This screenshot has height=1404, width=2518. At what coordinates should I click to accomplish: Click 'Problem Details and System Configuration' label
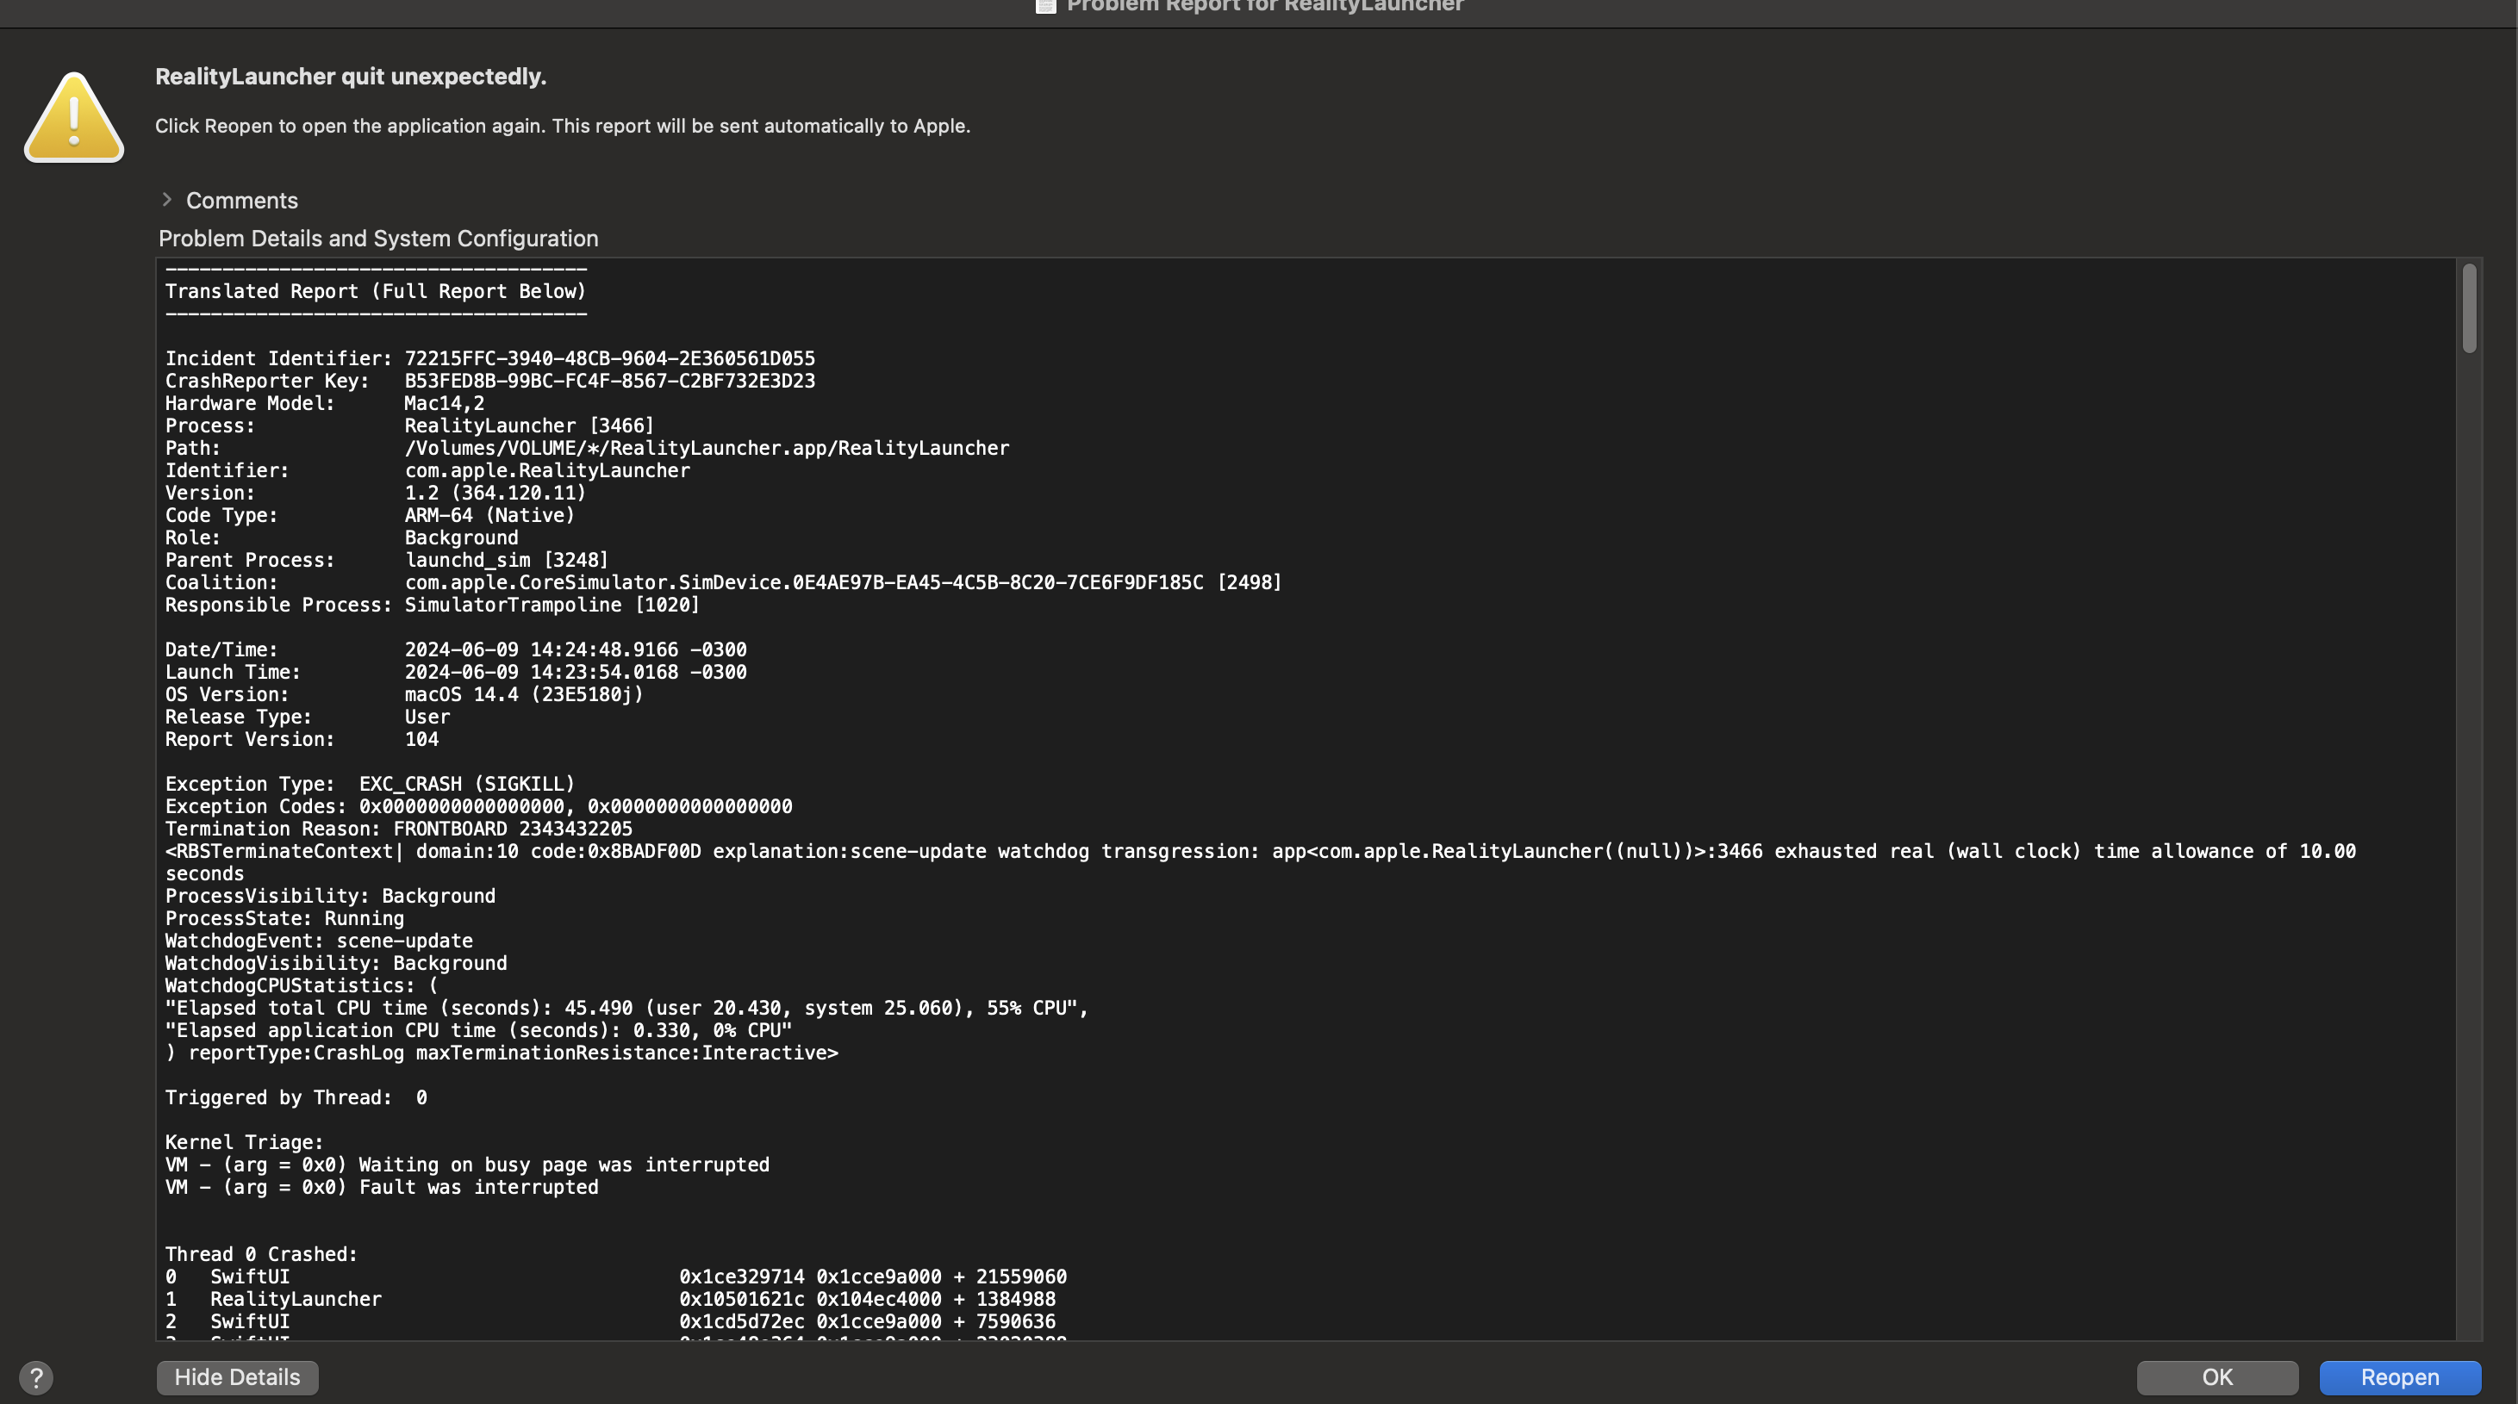(378, 239)
